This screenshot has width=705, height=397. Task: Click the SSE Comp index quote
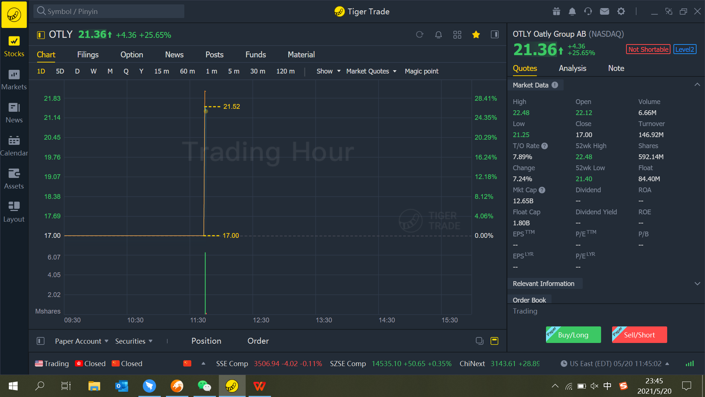point(269,364)
